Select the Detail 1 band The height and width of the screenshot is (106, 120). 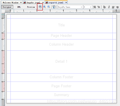coord(61,62)
